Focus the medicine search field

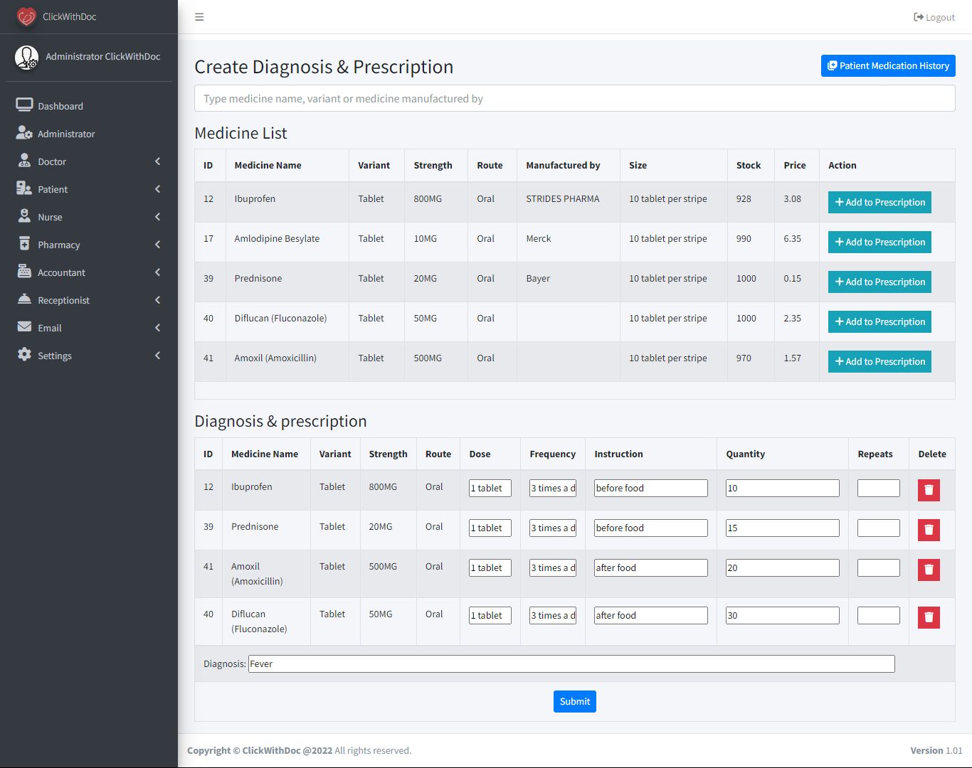[x=574, y=99]
